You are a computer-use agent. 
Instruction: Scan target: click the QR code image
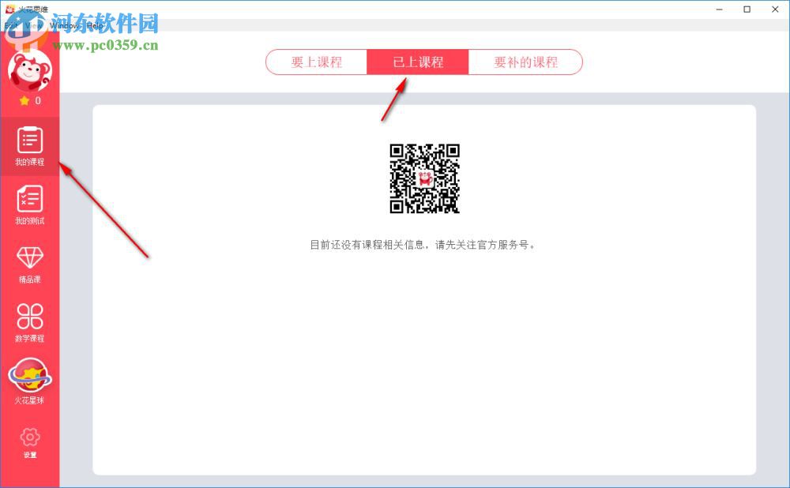pyautogui.click(x=425, y=180)
